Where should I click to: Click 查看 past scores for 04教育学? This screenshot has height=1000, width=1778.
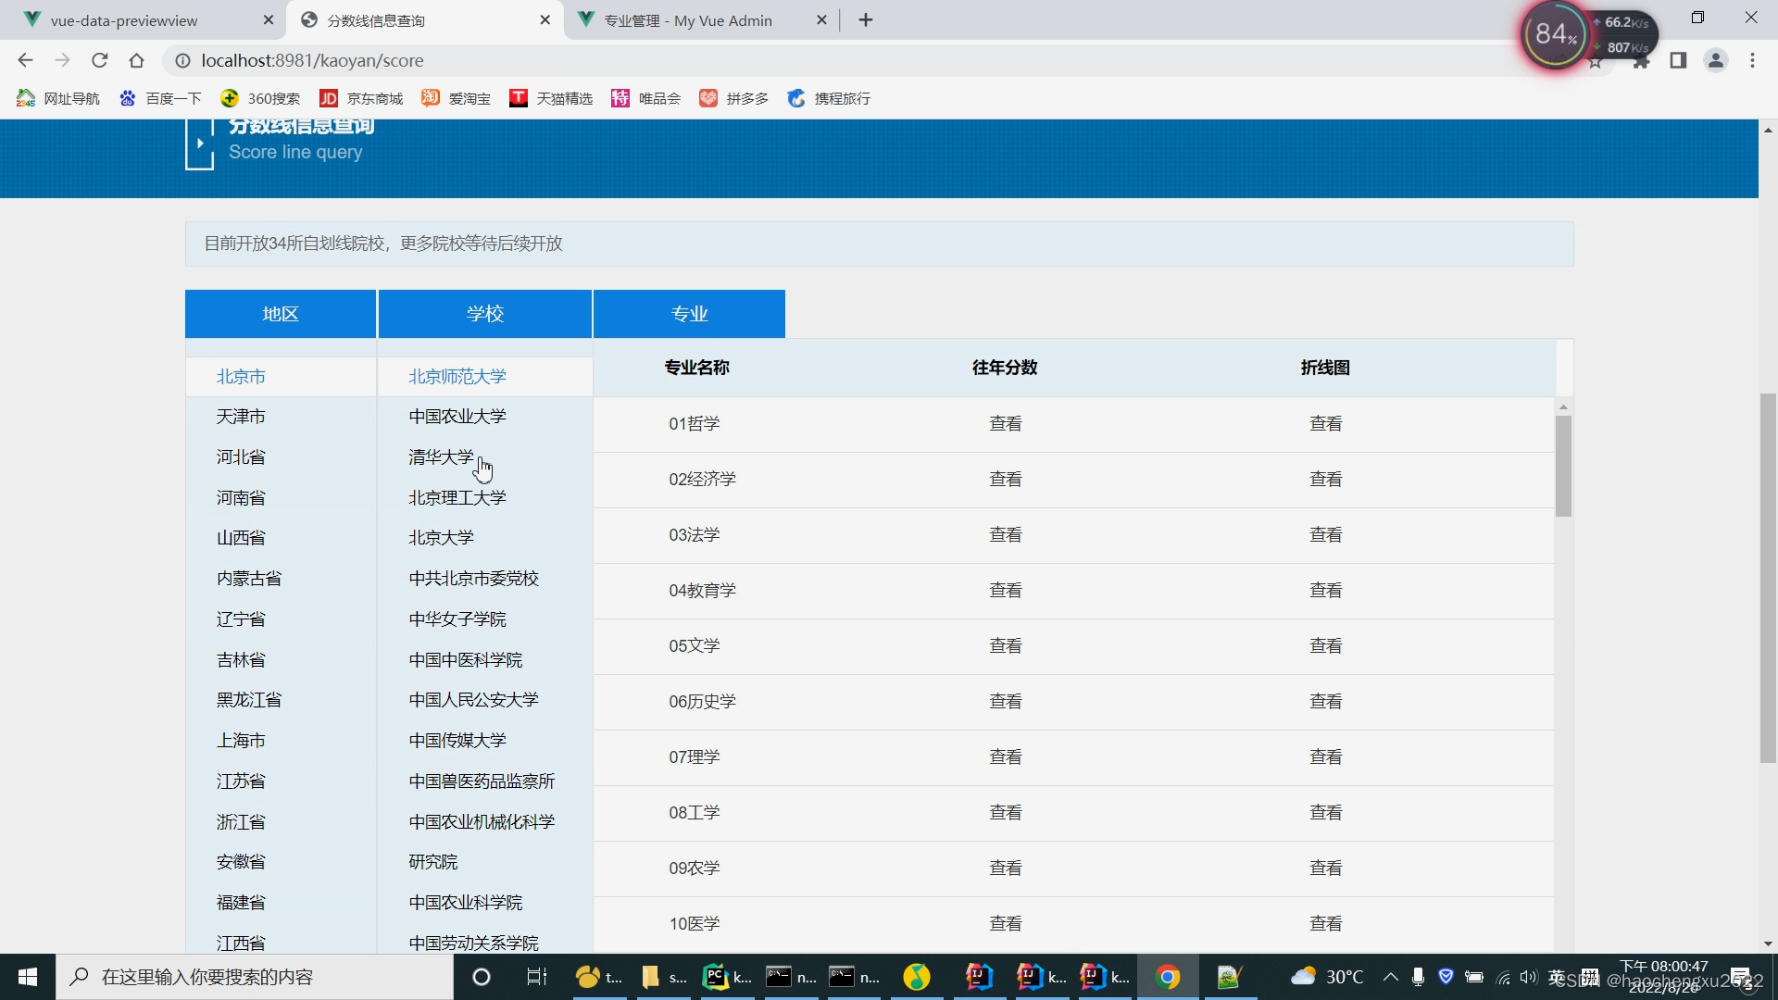[1005, 590]
